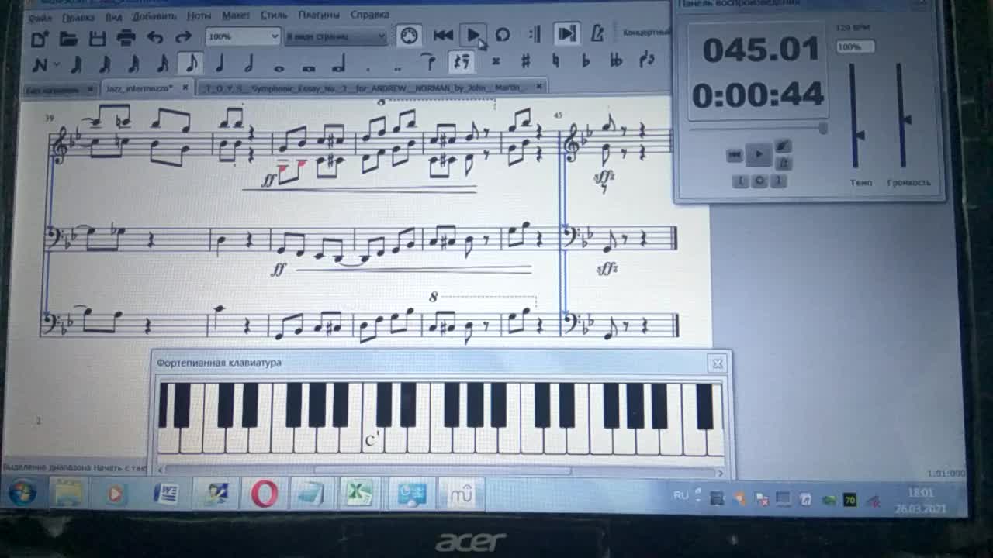This screenshot has height=558, width=993.
Task: Toggle play repeats button
Action: tap(535, 35)
